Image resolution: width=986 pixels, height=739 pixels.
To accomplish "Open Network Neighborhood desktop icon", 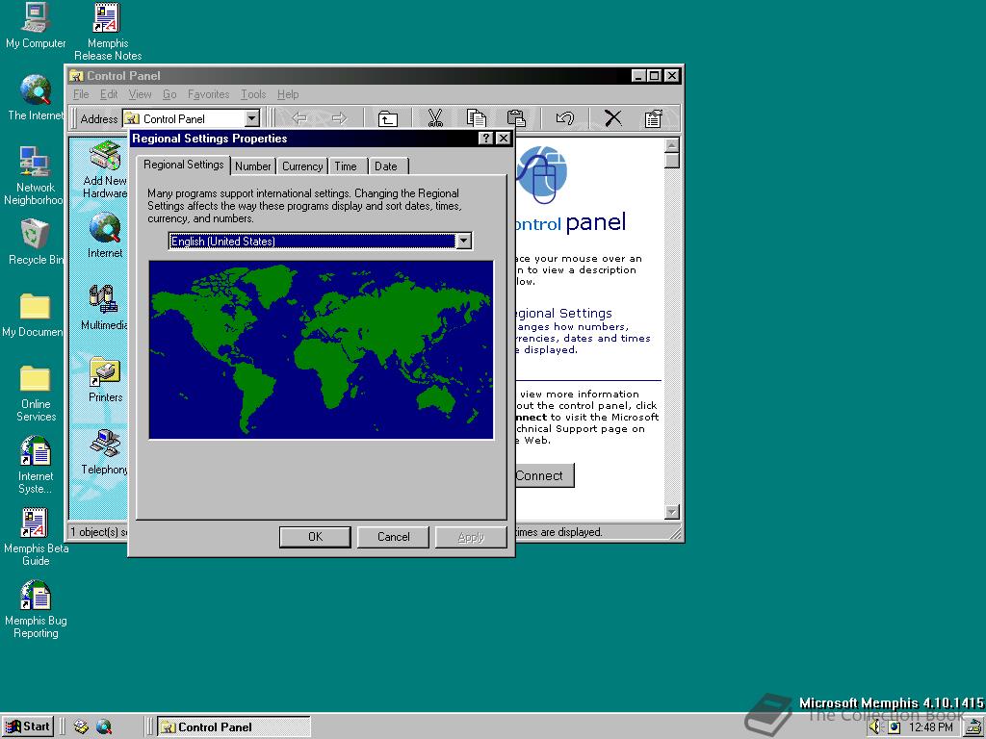I will click(x=35, y=175).
